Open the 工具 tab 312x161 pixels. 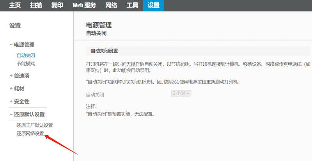(132, 5)
